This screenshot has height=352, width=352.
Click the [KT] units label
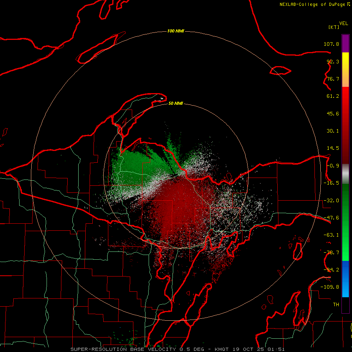pos(334,27)
